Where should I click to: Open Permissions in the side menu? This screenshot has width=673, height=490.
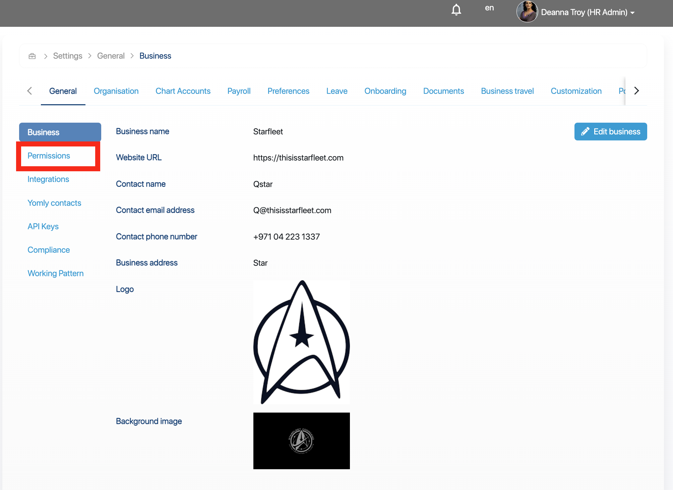click(49, 156)
